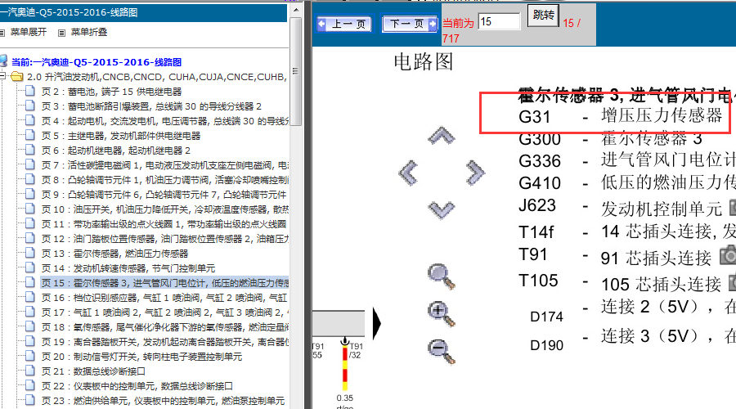This screenshot has width=736, height=409.
Task: Open 页 14 : 发动机转速传感器
Action: click(x=128, y=268)
